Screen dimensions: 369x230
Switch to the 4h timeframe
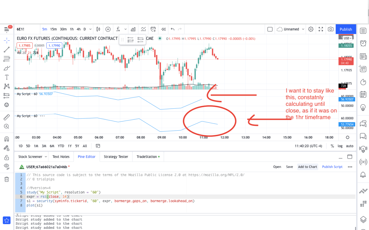(x=79, y=29)
